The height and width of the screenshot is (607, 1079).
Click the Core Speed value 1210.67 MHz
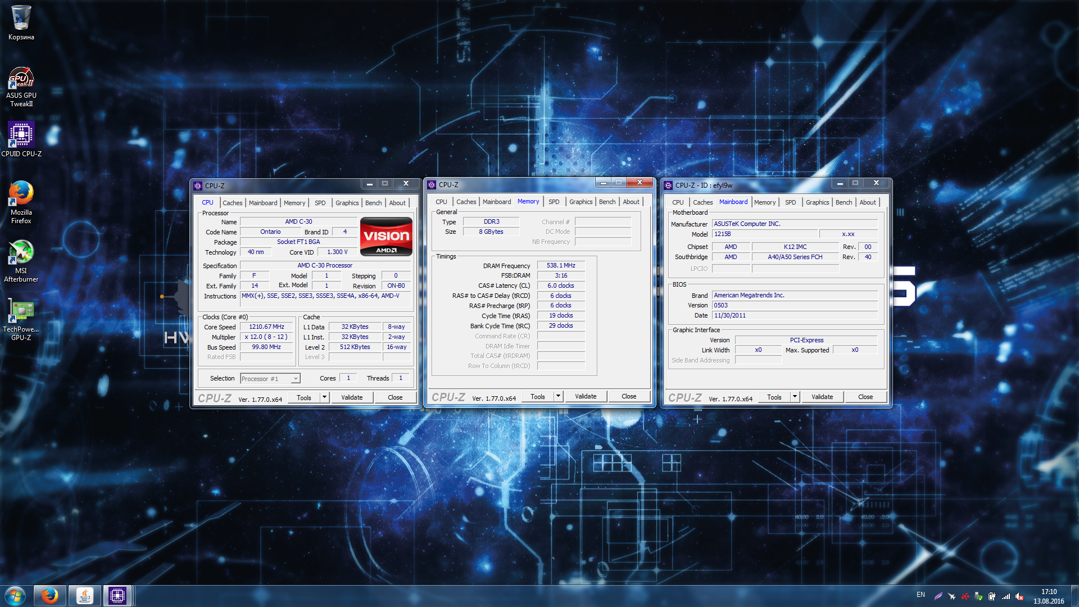267,327
